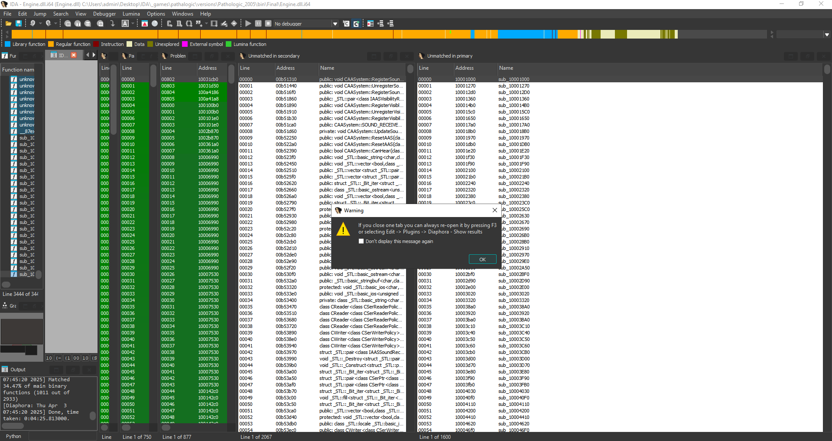The height and width of the screenshot is (441, 832).
Task: Click the Save database floppy icon
Action: pyautogui.click(x=19, y=23)
